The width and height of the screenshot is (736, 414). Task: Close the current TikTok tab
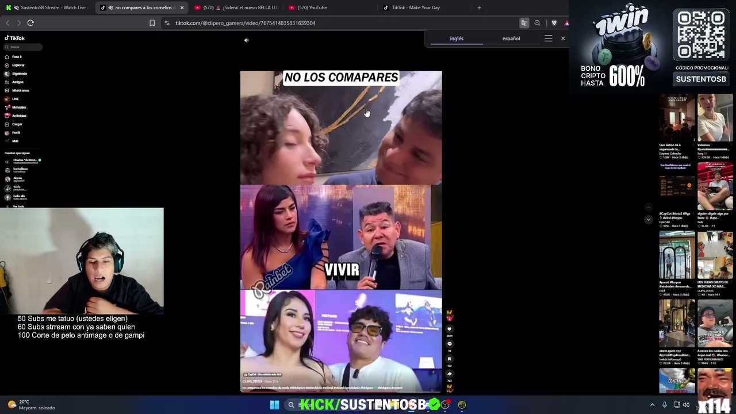coord(182,7)
